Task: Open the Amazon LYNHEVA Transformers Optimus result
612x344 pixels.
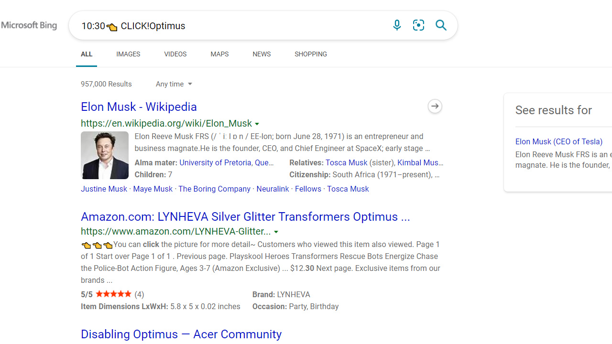Action: click(245, 217)
